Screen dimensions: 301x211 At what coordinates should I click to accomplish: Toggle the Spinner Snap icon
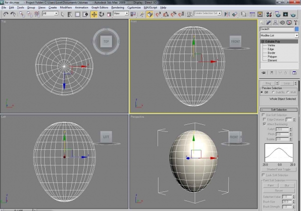(x=181, y=15)
